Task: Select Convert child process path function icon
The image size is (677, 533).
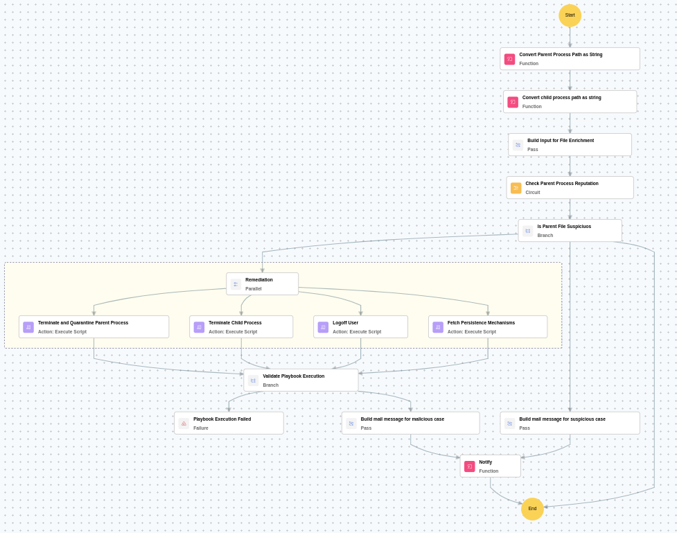Action: [x=513, y=102]
